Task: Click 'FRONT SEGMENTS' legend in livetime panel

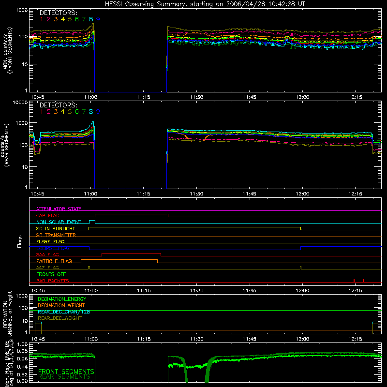Action: 66,372
